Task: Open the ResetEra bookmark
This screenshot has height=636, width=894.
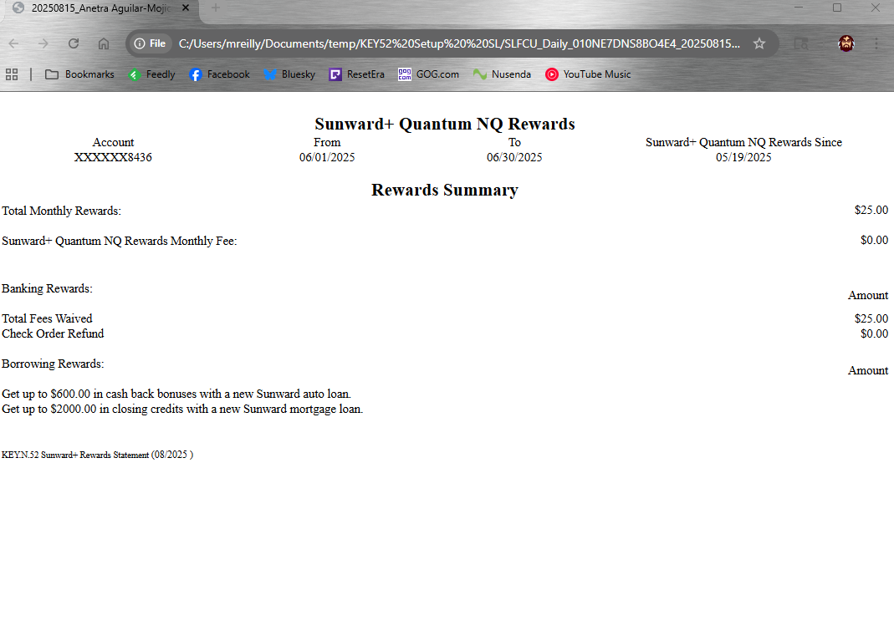Action: [356, 74]
